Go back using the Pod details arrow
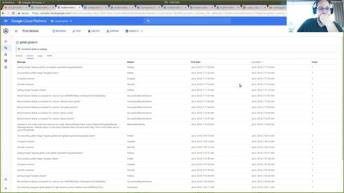344x193 pixels. 17,31
